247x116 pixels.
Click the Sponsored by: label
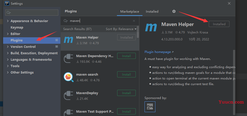155,98
